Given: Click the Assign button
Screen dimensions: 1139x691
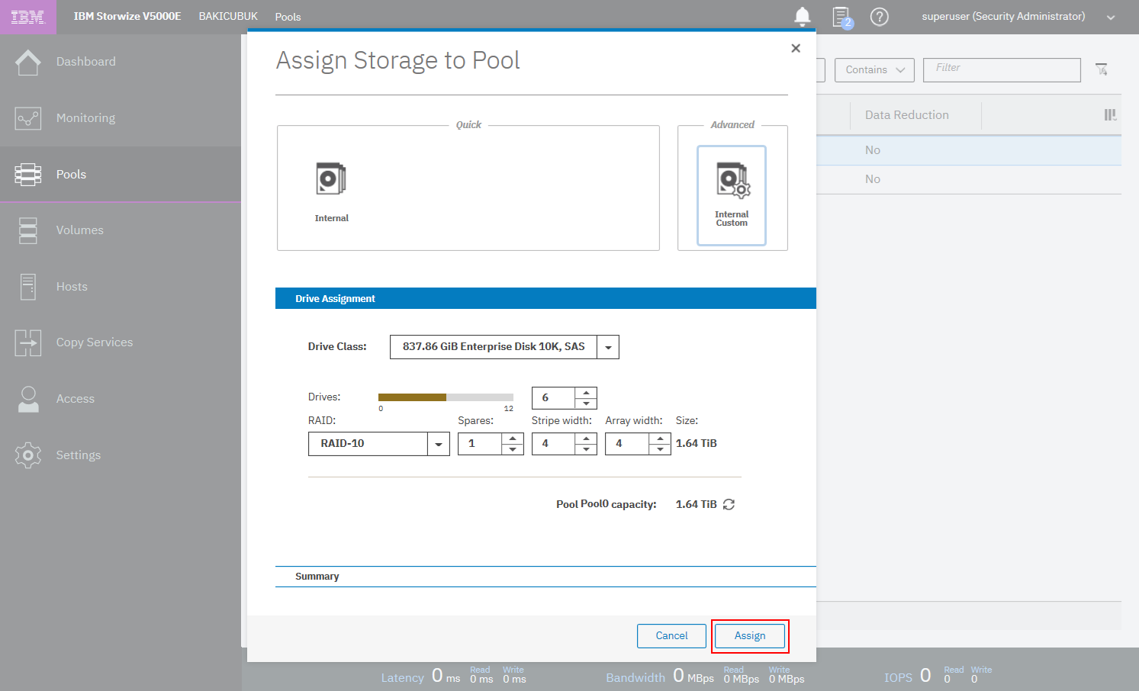Looking at the screenshot, I should point(750,636).
